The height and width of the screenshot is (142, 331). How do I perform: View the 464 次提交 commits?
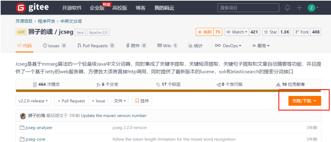pyautogui.click(x=46, y=84)
